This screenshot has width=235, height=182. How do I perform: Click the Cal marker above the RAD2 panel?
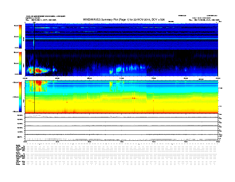coord(34,22)
